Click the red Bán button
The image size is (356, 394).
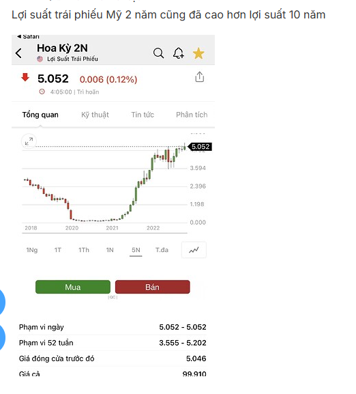(x=153, y=287)
